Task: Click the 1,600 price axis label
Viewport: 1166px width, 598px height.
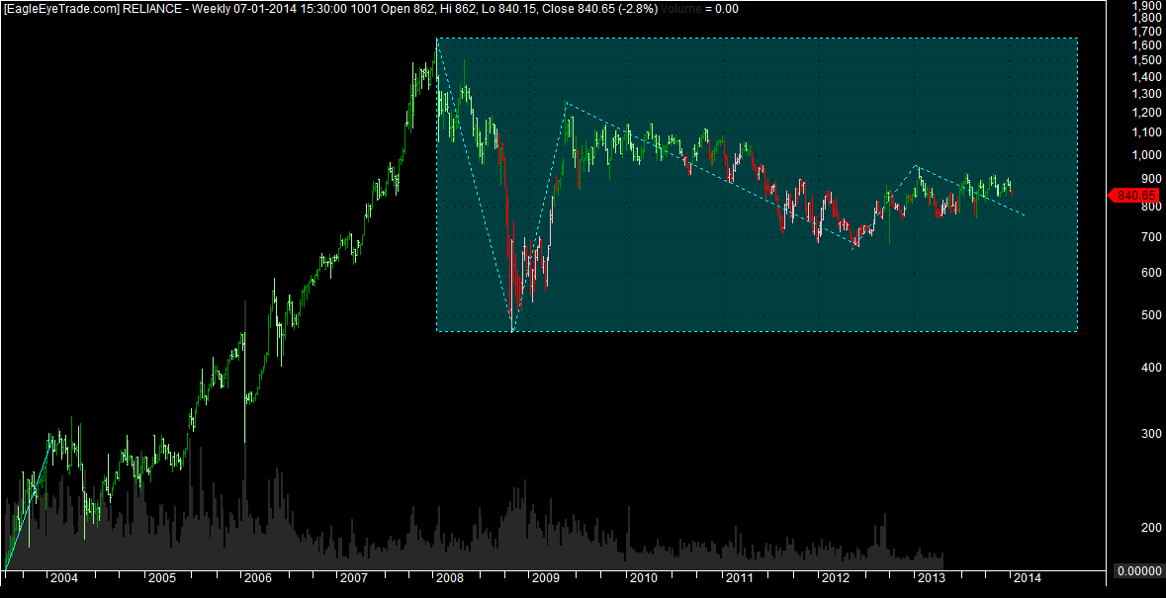Action: click(x=1145, y=46)
